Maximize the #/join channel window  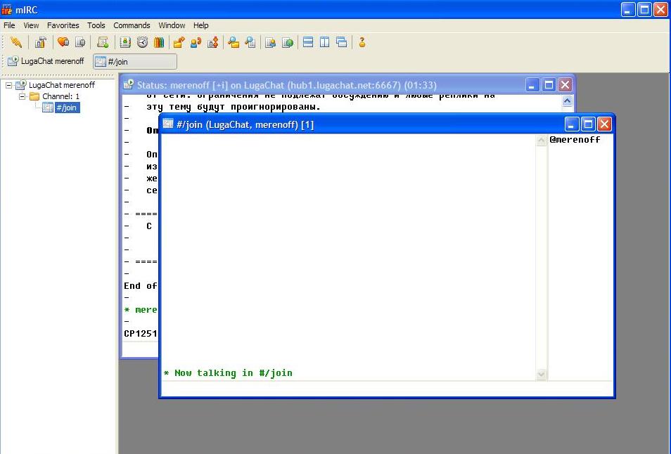588,124
